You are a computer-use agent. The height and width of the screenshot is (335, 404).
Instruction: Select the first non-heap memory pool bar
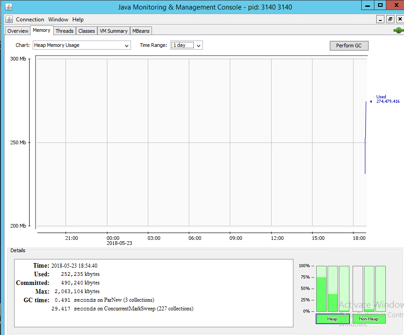point(358,289)
